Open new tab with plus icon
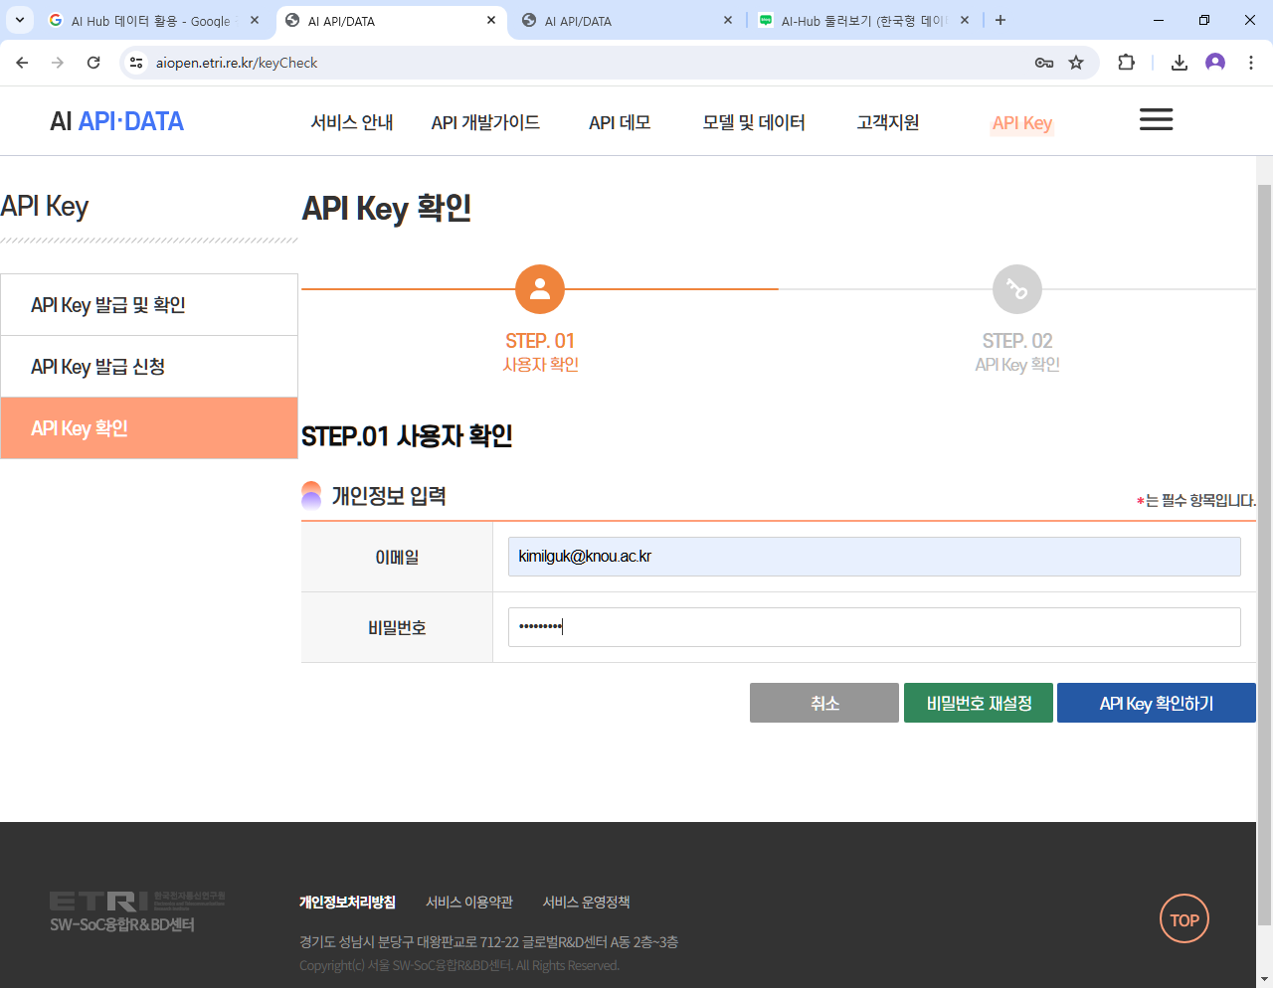This screenshot has width=1273, height=988. pos(1000,20)
